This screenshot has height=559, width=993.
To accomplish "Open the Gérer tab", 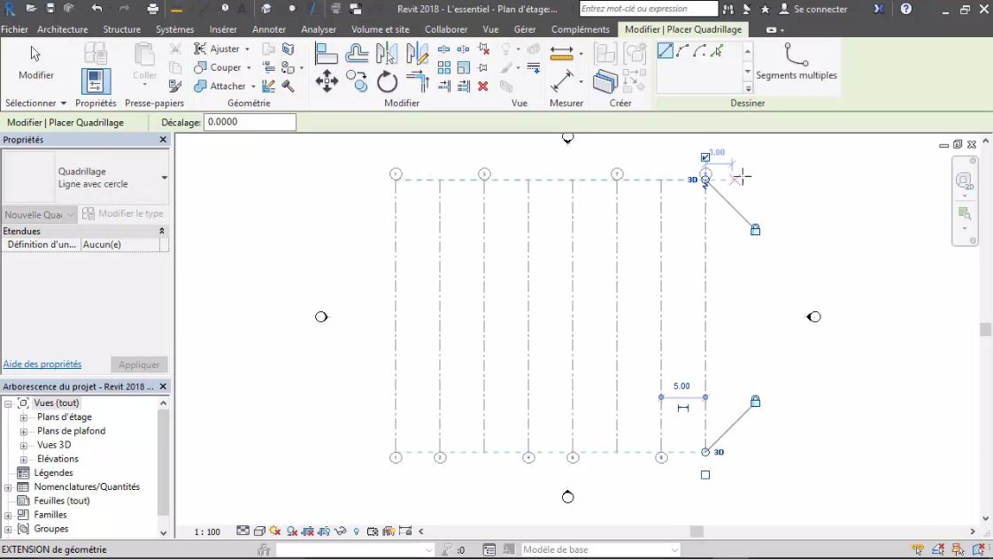I will (524, 29).
